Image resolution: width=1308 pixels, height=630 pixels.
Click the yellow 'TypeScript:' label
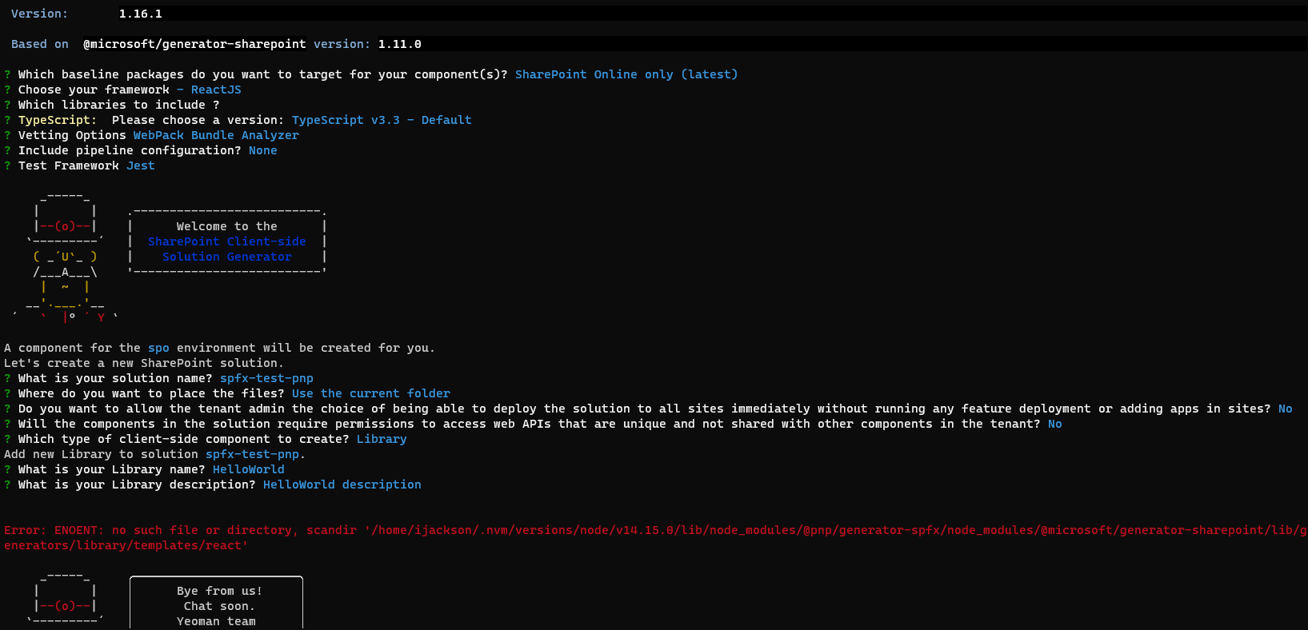pyautogui.click(x=58, y=120)
